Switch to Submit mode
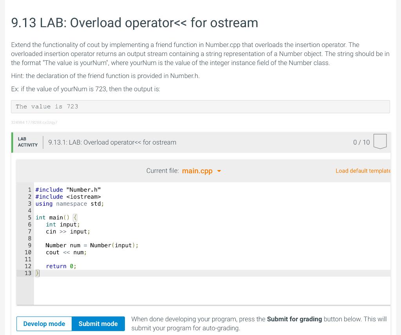Image resolution: width=401 pixels, height=335 pixels. coord(98,324)
